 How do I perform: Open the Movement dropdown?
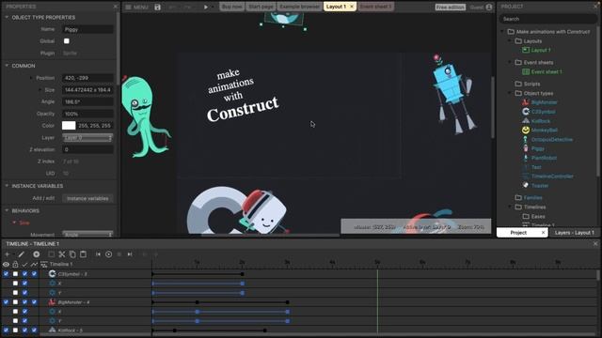click(87, 234)
